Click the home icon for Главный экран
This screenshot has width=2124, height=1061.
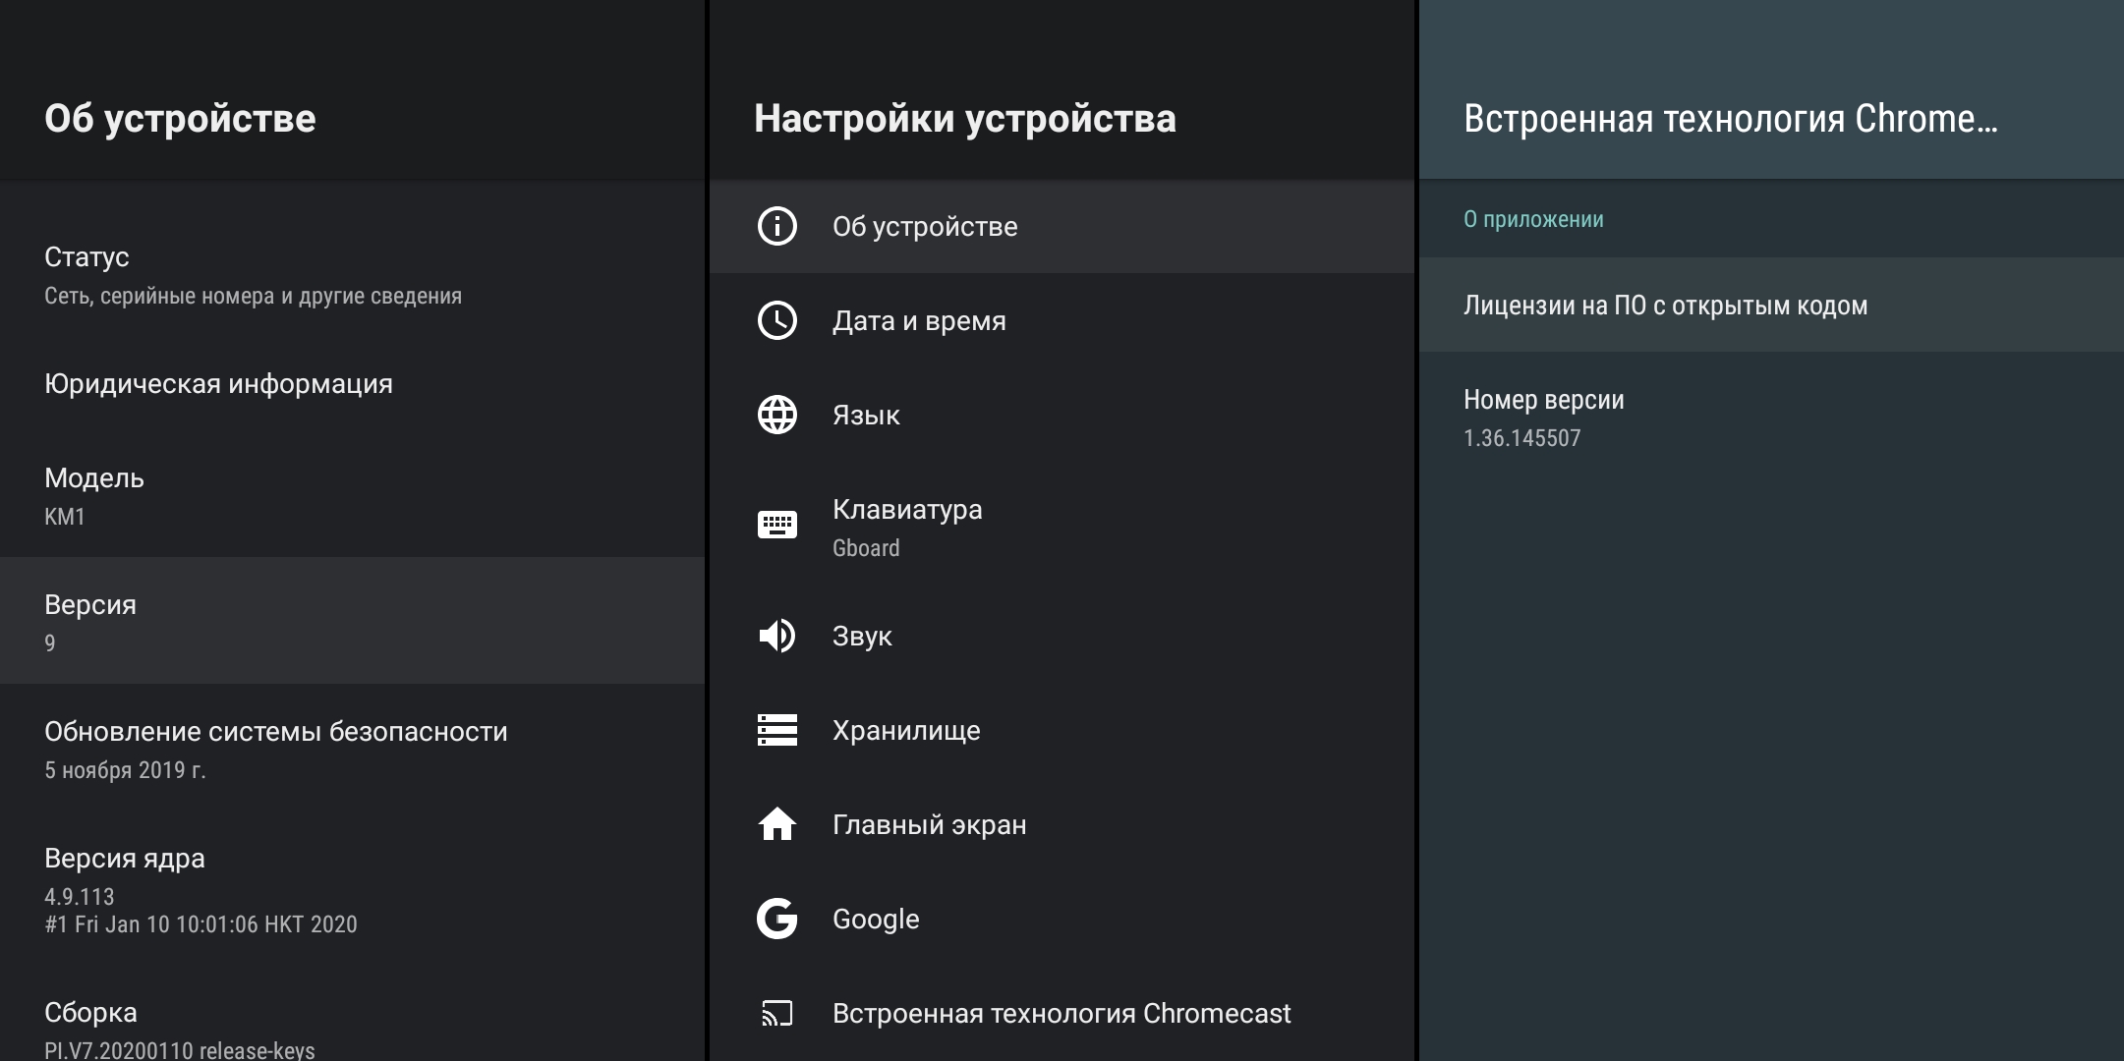click(776, 824)
